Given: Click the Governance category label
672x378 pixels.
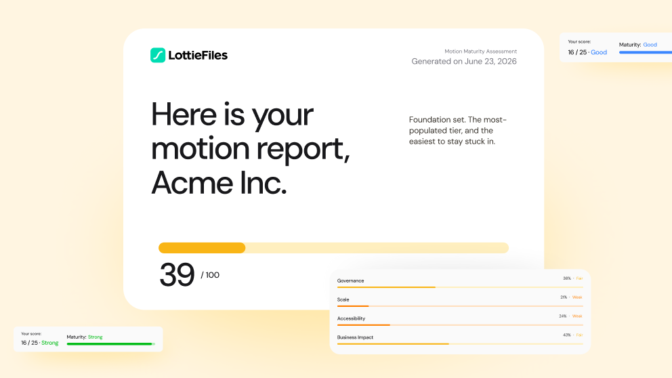Looking at the screenshot, I should tap(351, 280).
